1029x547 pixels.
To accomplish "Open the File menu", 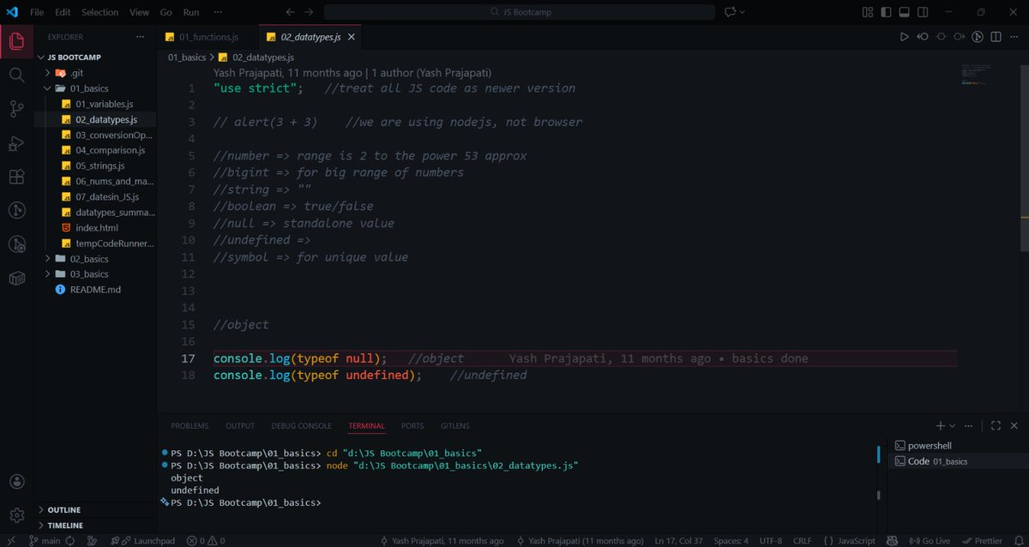I will click(37, 12).
